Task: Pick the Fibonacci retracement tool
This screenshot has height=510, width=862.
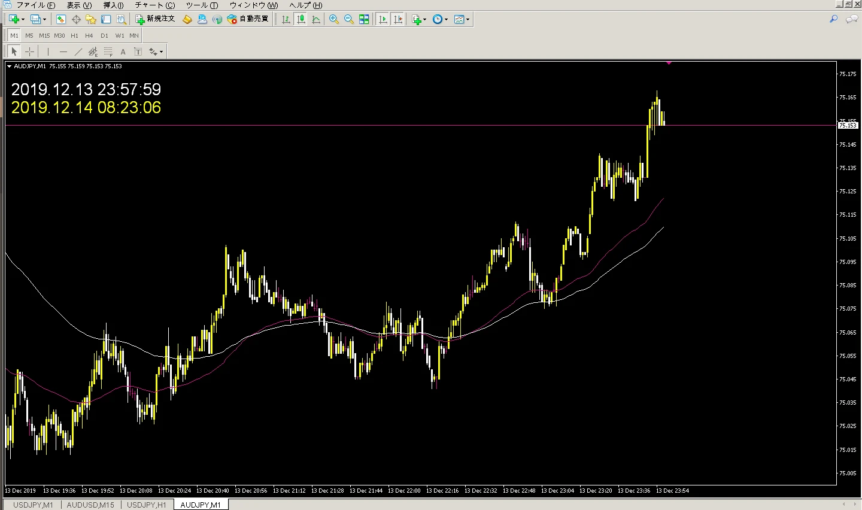Action: [108, 51]
